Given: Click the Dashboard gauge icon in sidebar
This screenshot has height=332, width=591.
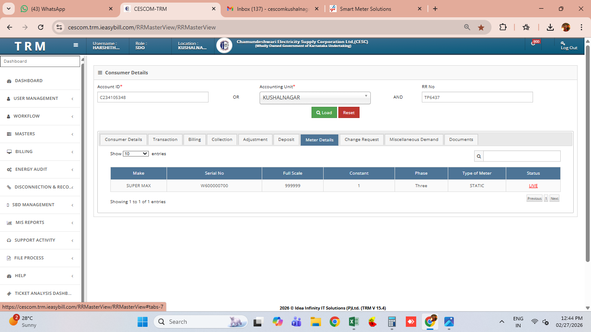Looking at the screenshot, I should [9, 81].
